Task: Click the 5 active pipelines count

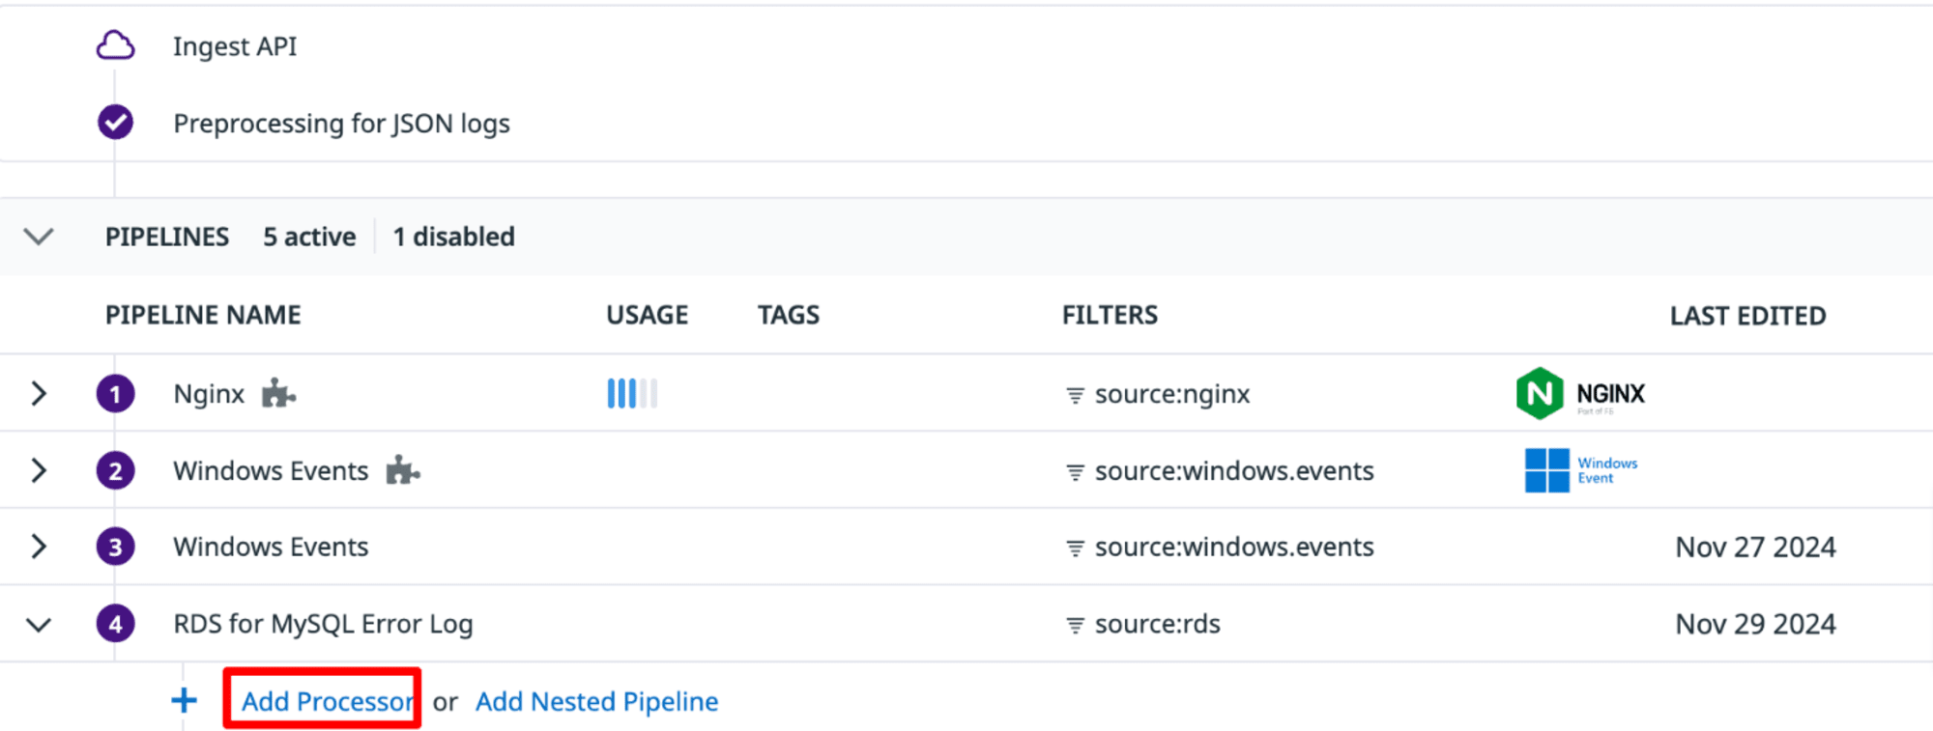Action: (309, 237)
